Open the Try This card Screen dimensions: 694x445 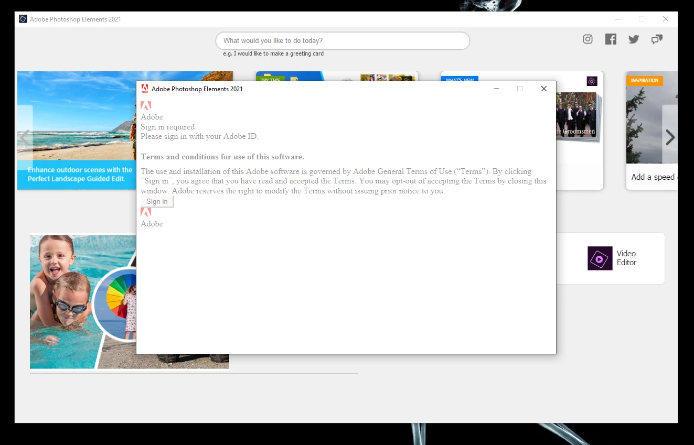337,76
